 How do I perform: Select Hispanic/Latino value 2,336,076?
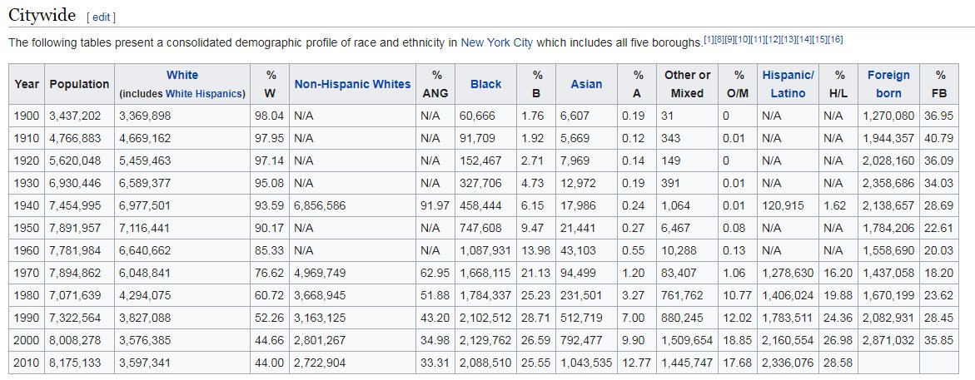[788, 362]
